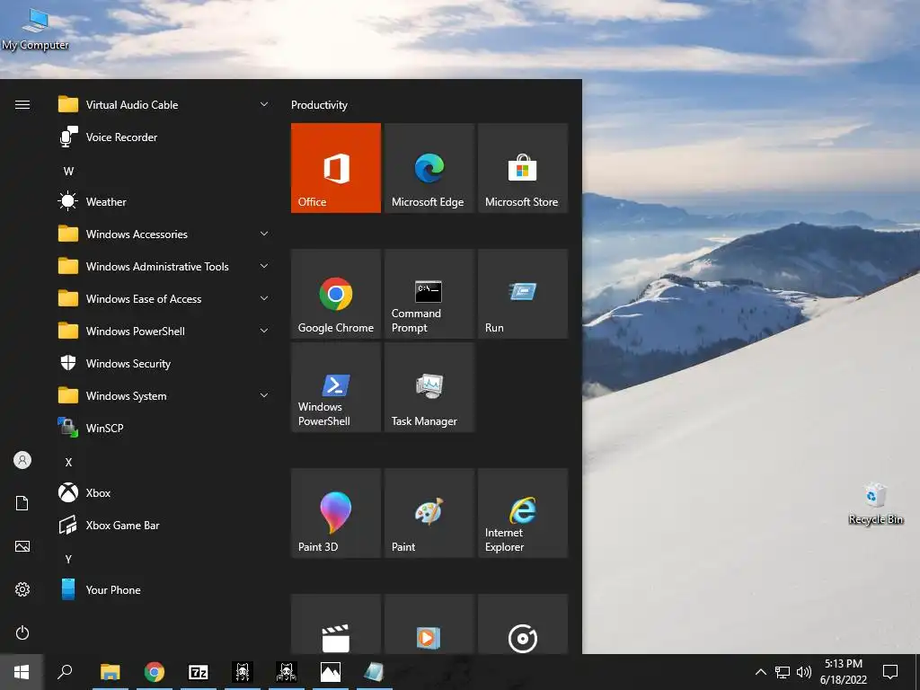
Task: Open Xbox Game Bar
Action: 164,526
